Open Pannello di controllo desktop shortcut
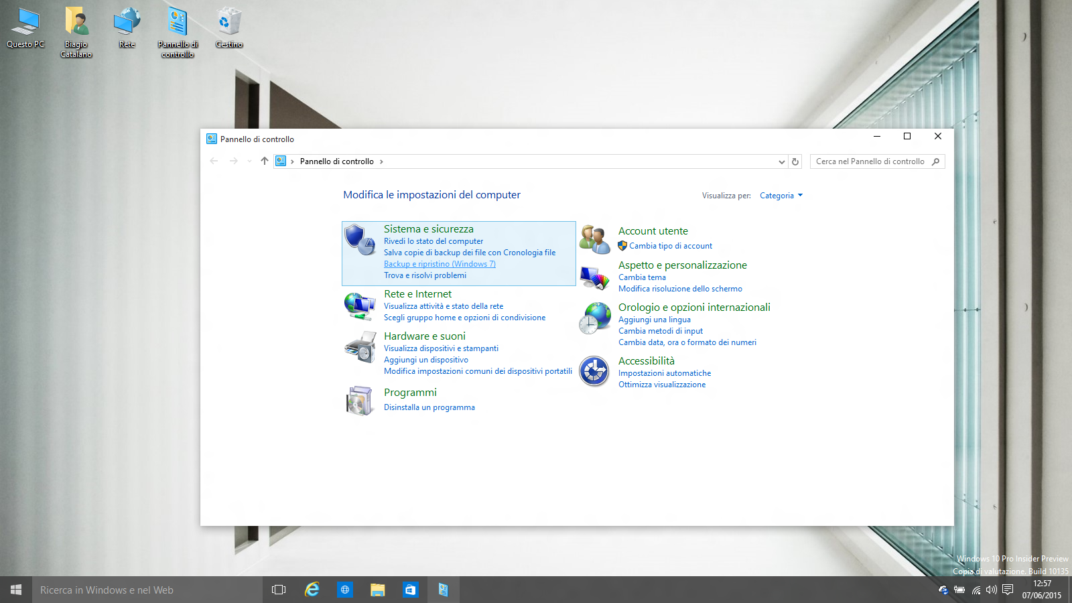 [178, 32]
